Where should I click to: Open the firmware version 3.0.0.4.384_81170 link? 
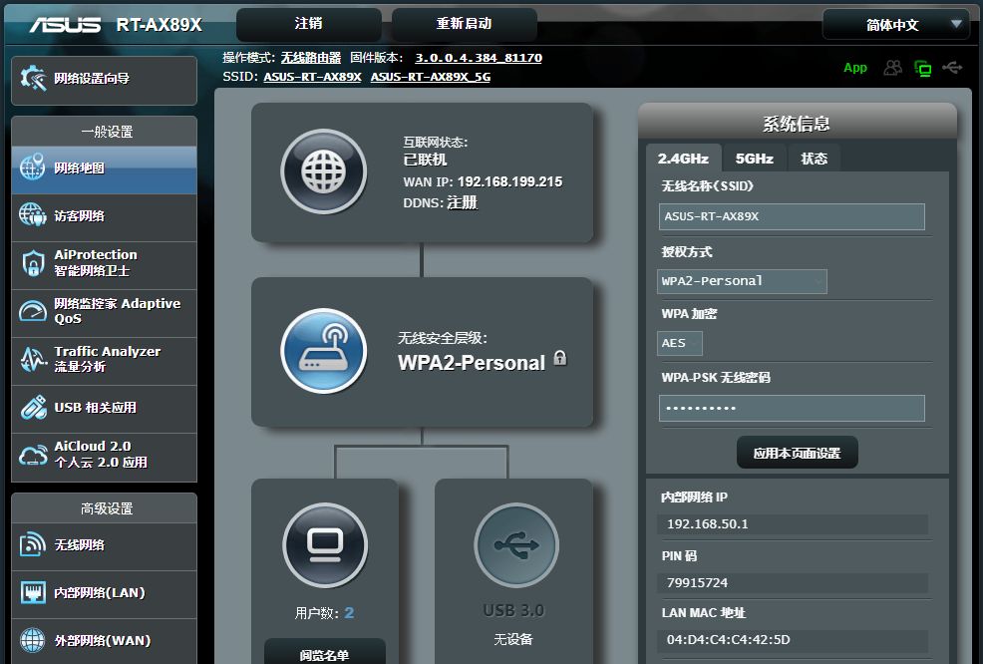[479, 58]
